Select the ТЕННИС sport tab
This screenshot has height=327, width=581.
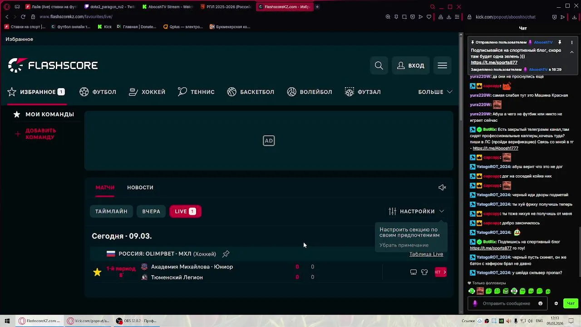coord(196,92)
